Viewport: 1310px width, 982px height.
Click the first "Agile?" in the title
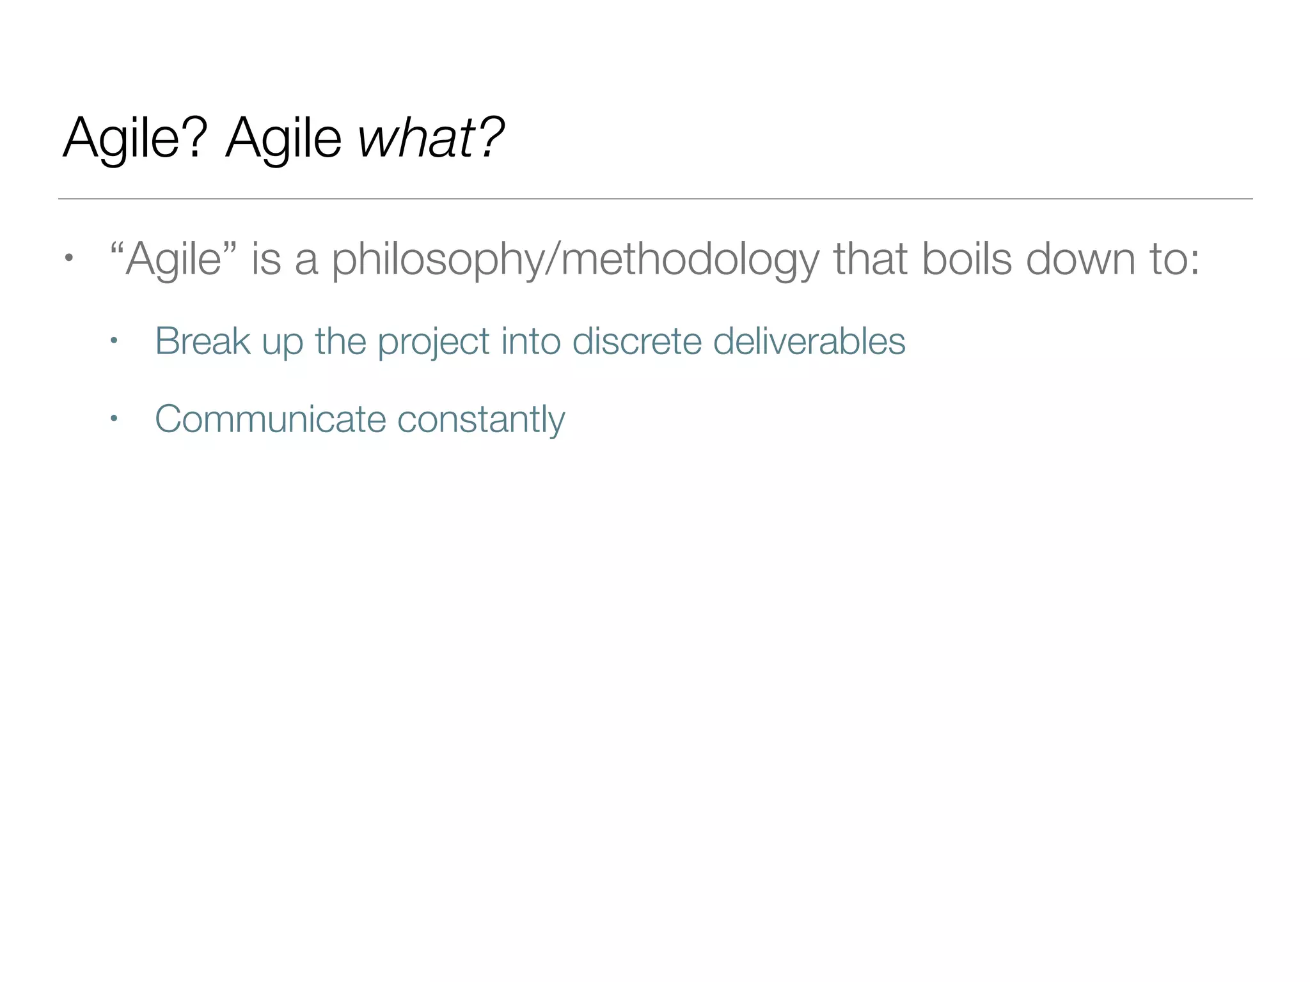[x=136, y=137]
